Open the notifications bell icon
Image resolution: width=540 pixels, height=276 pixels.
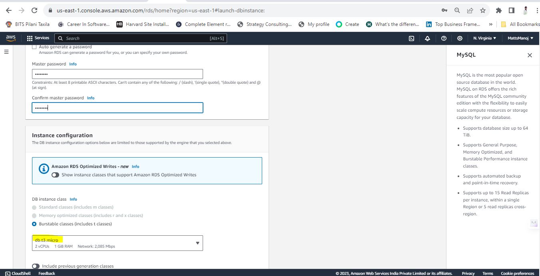pyautogui.click(x=427, y=38)
